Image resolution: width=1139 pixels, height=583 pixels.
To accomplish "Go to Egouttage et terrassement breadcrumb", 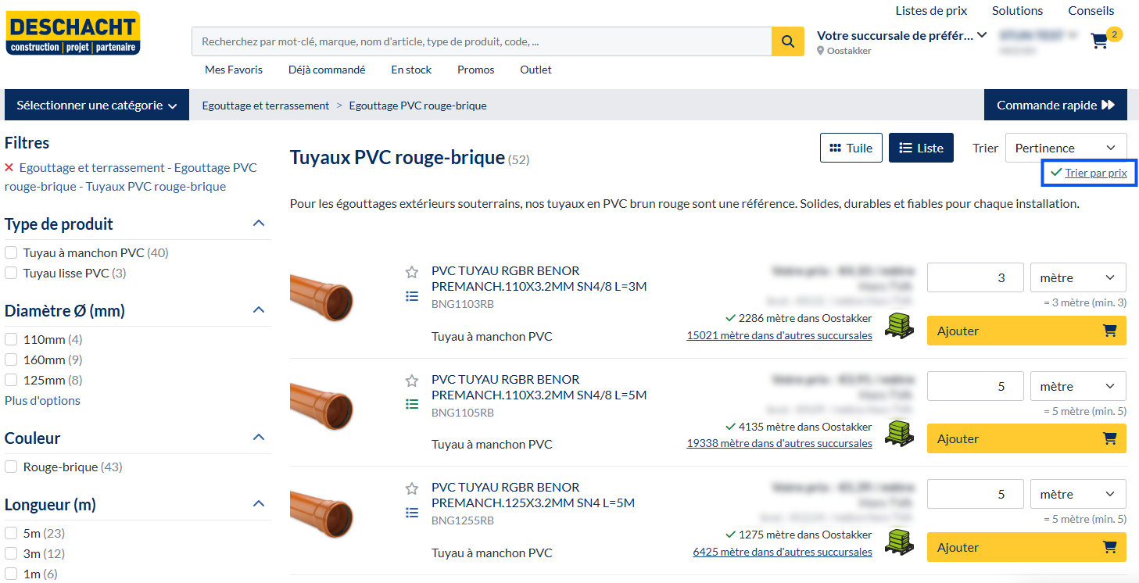I will 266,106.
